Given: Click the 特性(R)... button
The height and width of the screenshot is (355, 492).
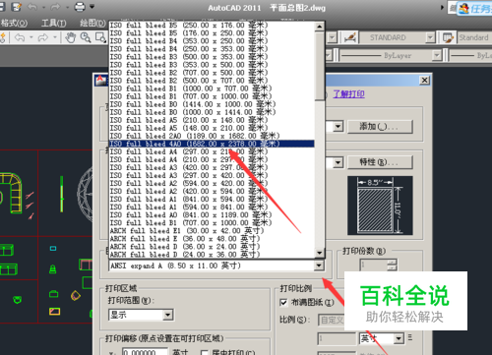Looking at the screenshot, I should (380, 162).
